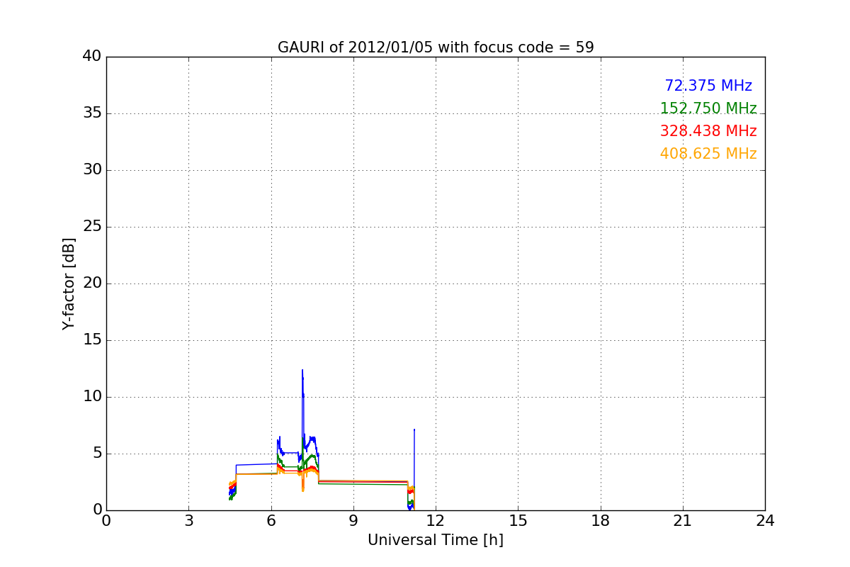This screenshot has width=850, height=567.
Task: Click y-axis tick label 40
Action: point(92,57)
